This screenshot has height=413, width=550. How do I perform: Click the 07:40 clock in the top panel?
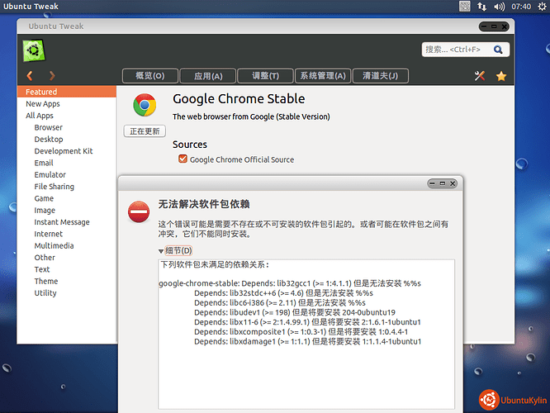(x=521, y=7)
